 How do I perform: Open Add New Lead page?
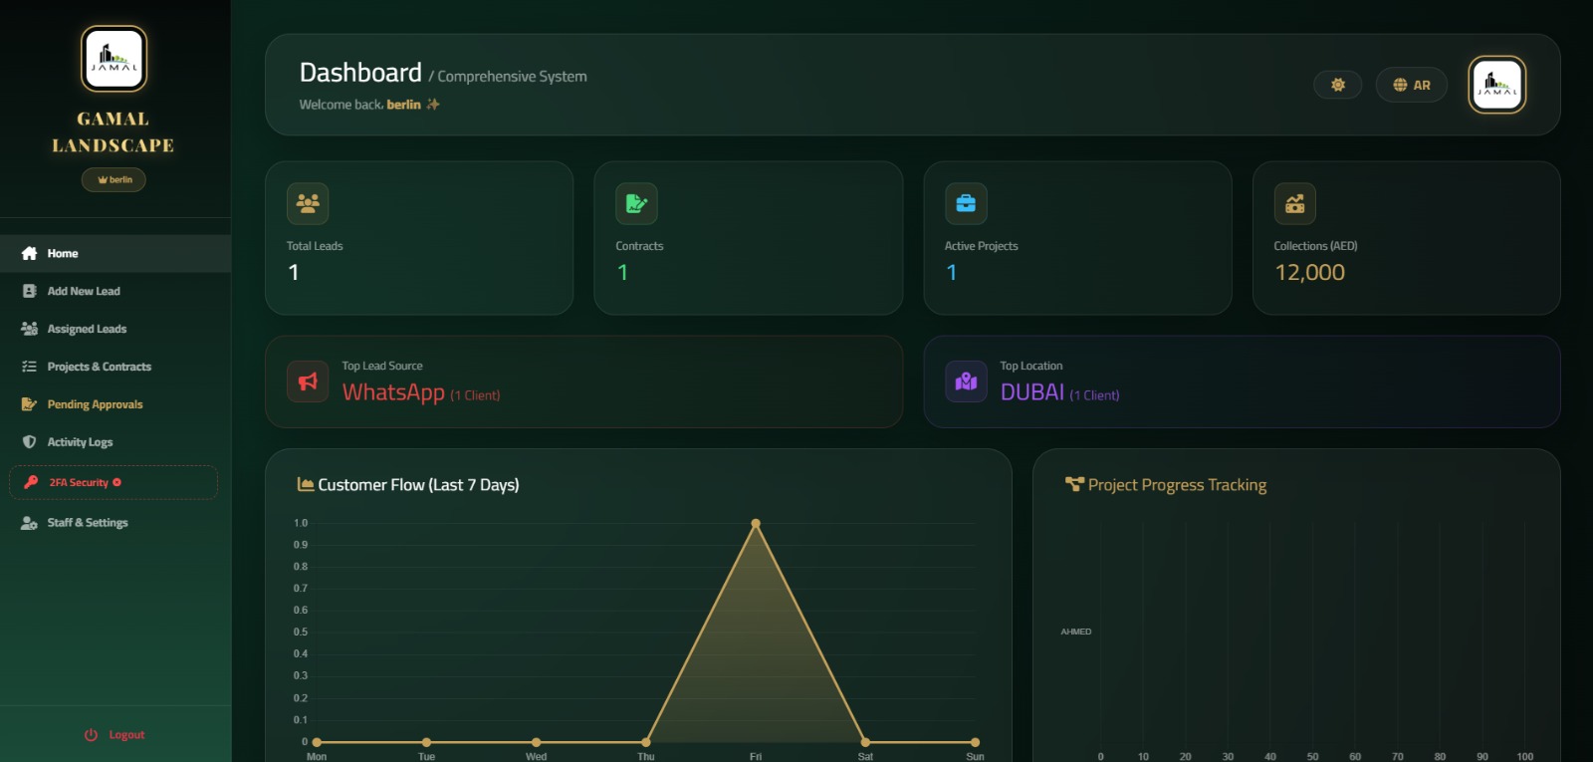coord(115,291)
